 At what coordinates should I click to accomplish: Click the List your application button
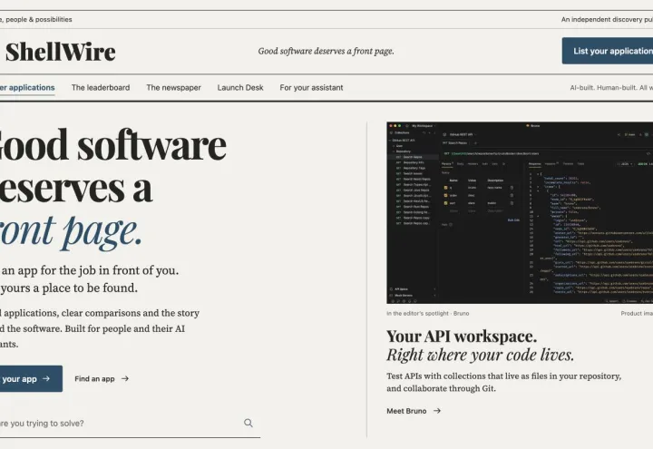[x=608, y=51]
